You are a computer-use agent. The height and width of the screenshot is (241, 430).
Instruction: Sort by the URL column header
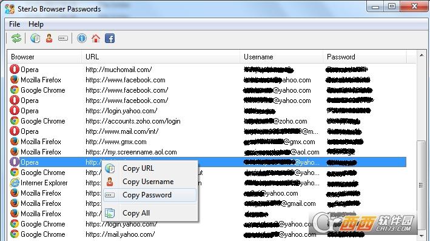click(x=161, y=57)
